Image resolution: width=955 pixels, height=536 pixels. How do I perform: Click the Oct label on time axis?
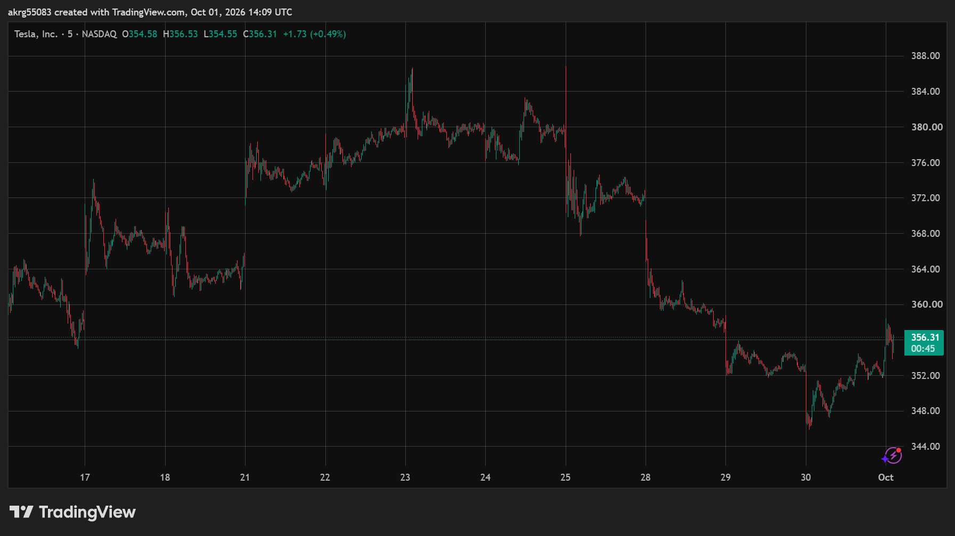(x=886, y=477)
